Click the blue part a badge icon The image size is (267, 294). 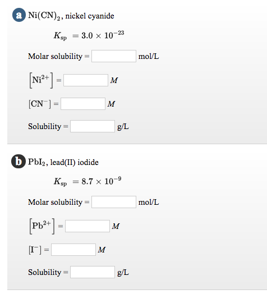coord(19,15)
